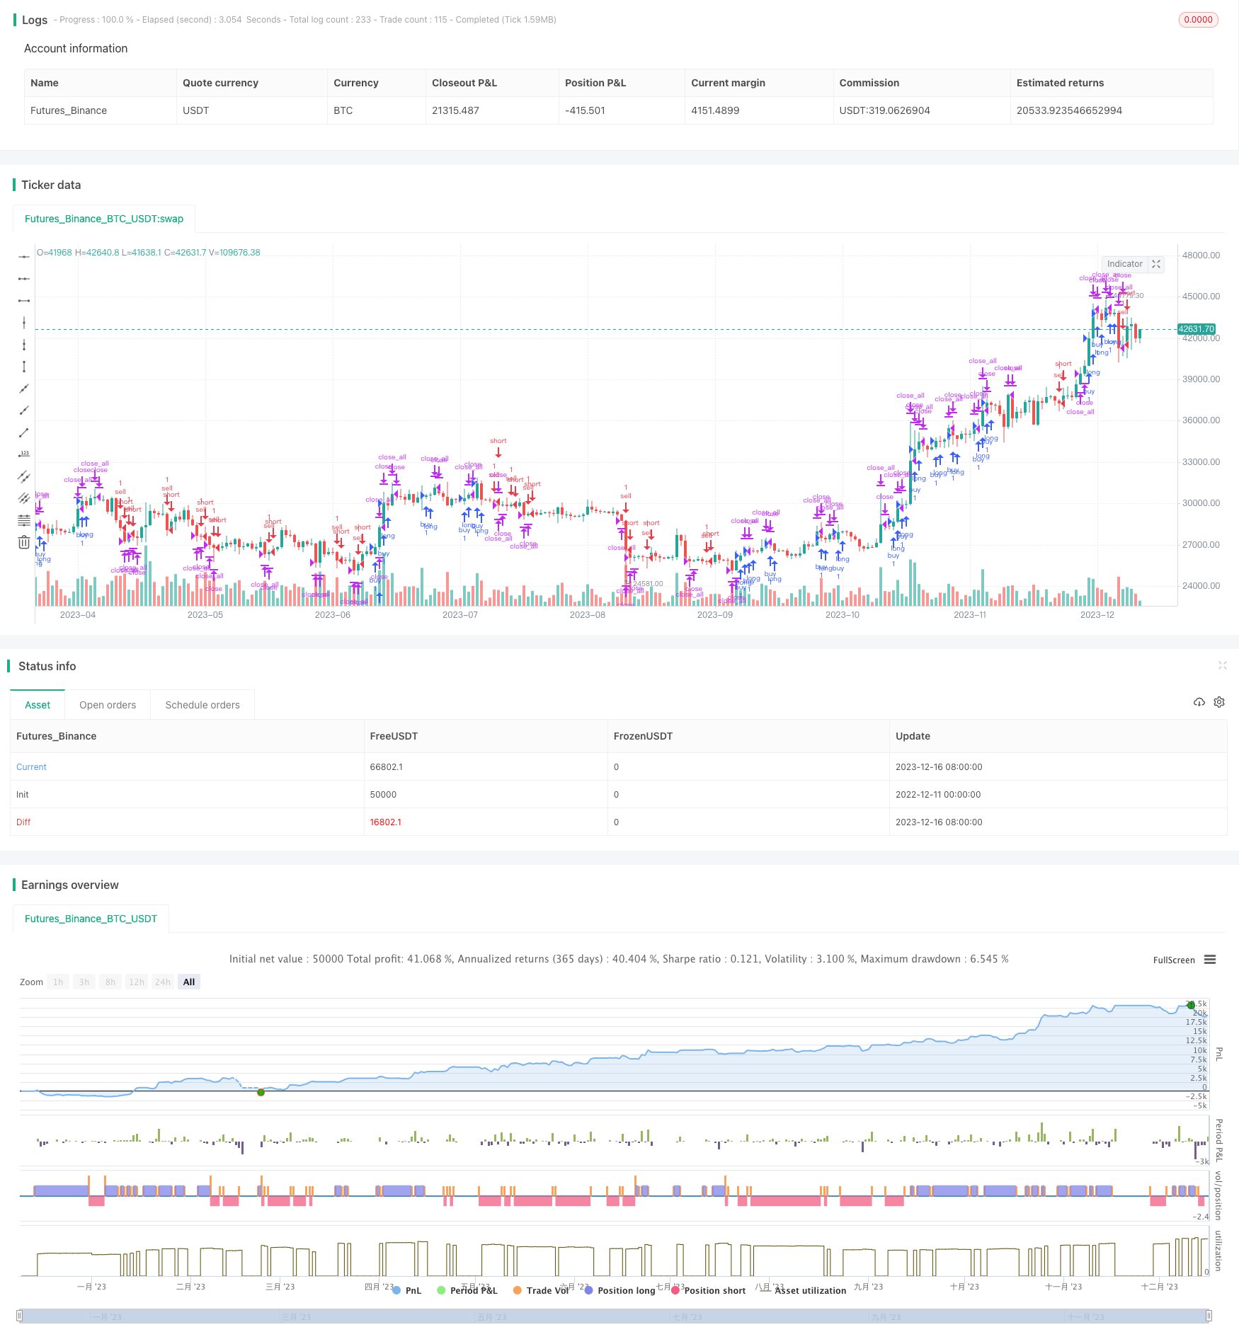Open the Status info settings gear
1239x1344 pixels.
coord(1219,702)
